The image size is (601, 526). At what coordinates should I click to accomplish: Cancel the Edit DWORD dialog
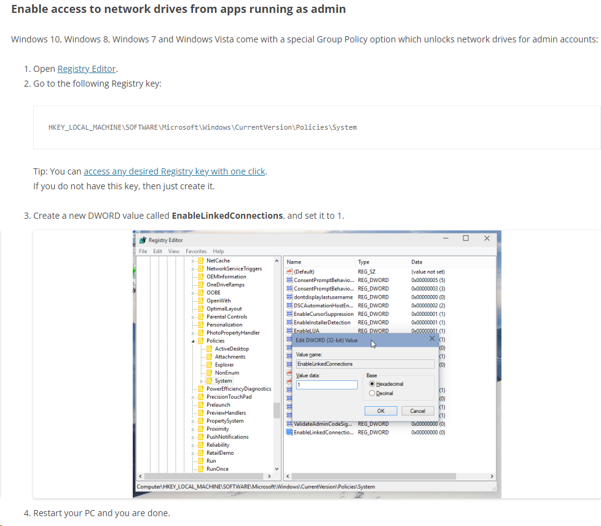(x=417, y=411)
